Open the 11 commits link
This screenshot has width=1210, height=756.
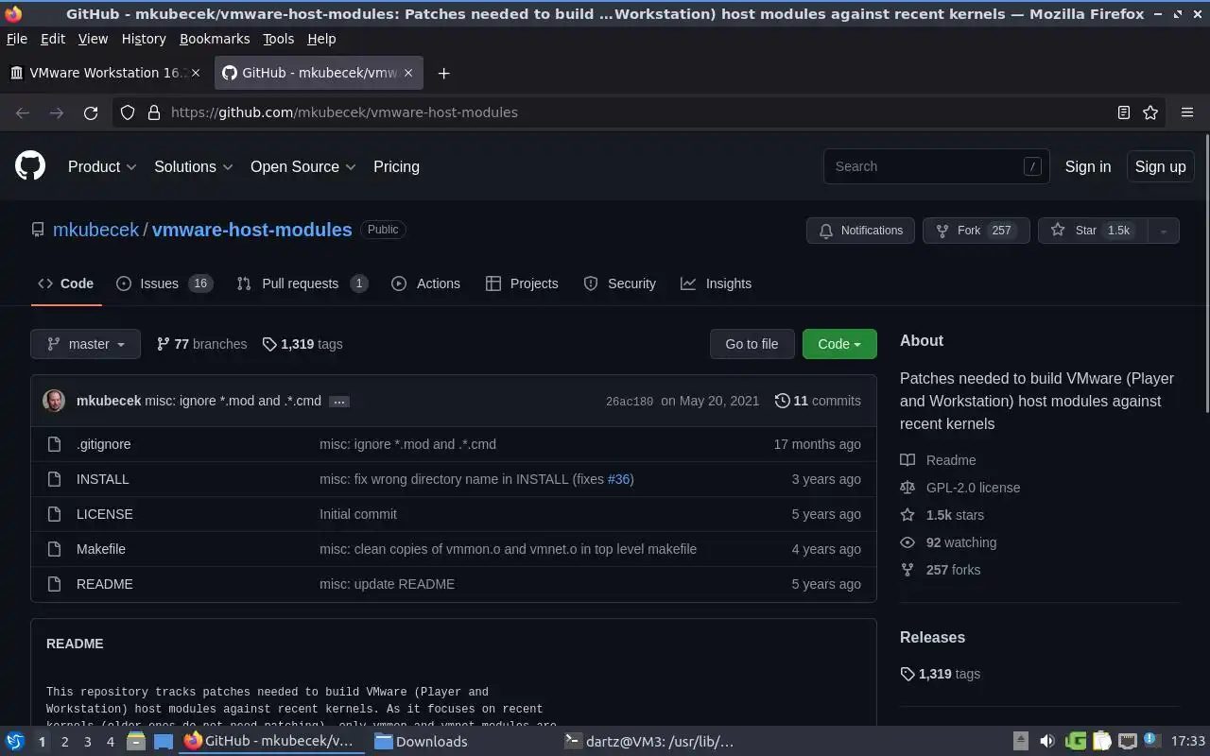pos(818,401)
